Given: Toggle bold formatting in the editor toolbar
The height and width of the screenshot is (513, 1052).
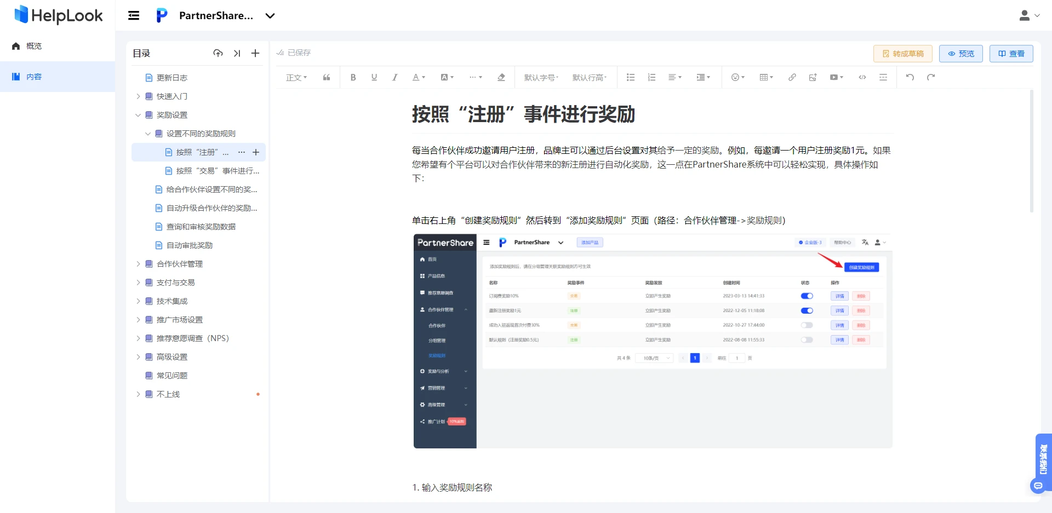Looking at the screenshot, I should [353, 77].
